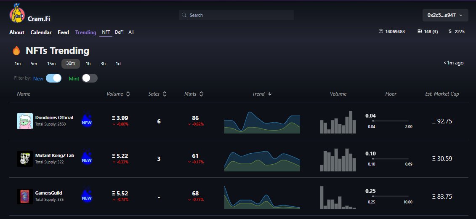
Task: Toggle the New filter switch
Action: click(x=54, y=78)
